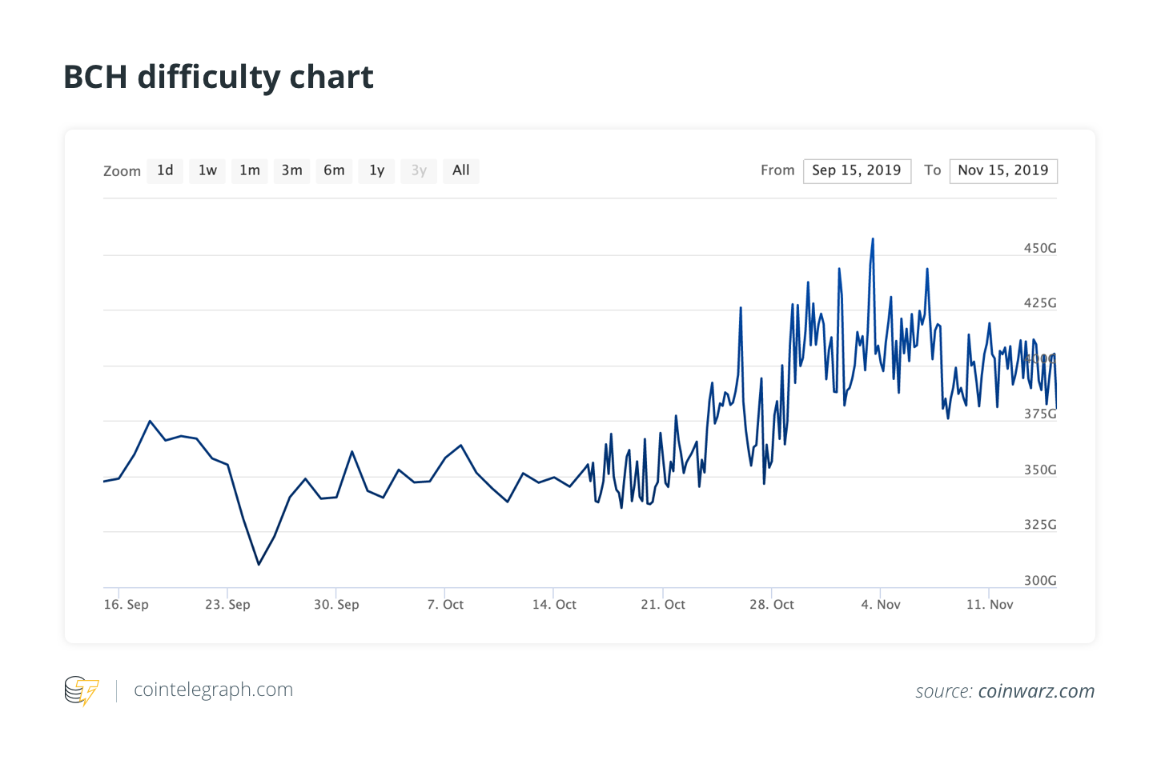1161x776 pixels.
Task: Select the 1d zoom range
Action: (x=165, y=170)
